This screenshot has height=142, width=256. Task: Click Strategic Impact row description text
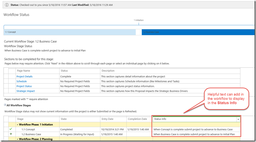[144, 91]
